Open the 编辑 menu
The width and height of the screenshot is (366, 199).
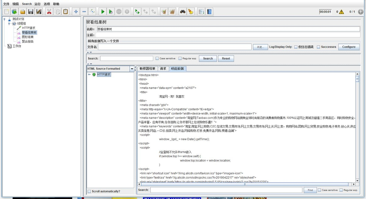click(16, 4)
